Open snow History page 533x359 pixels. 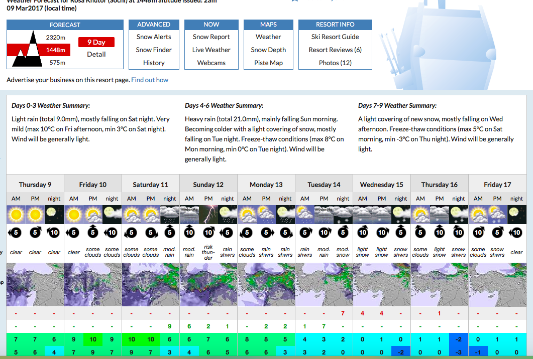point(154,63)
